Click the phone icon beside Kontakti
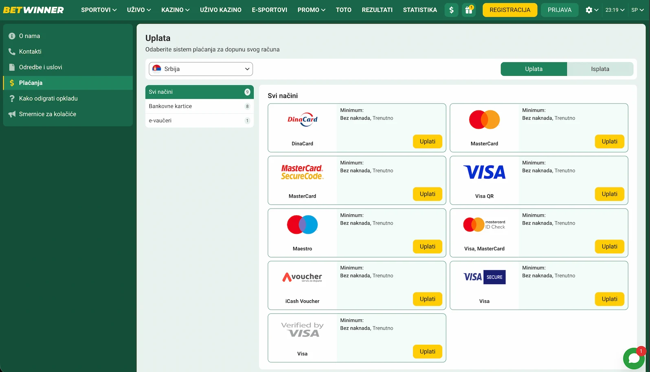Image resolution: width=650 pixels, height=372 pixels. 12,51
